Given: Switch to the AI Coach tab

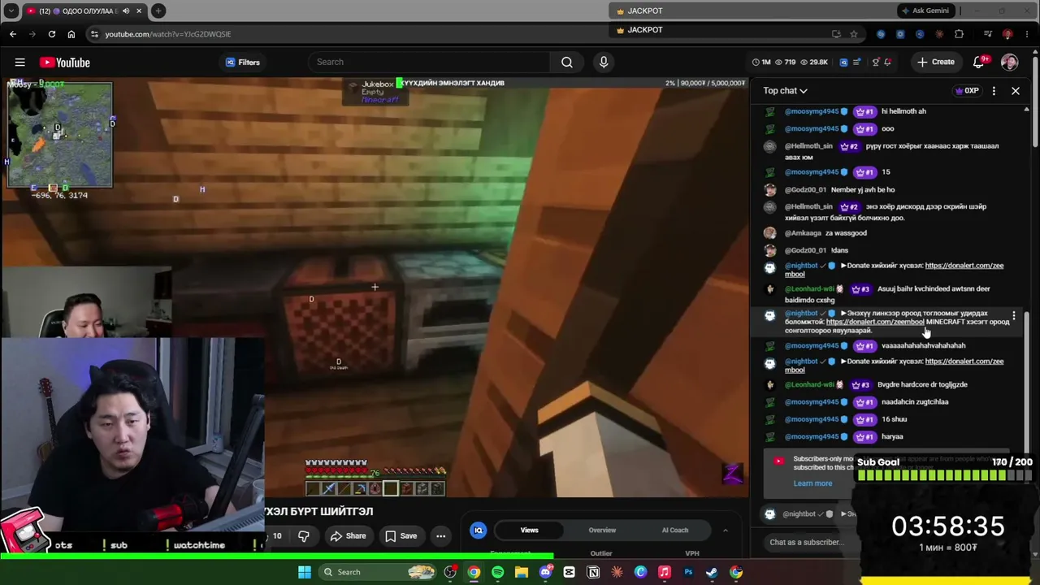Looking at the screenshot, I should coord(674,531).
